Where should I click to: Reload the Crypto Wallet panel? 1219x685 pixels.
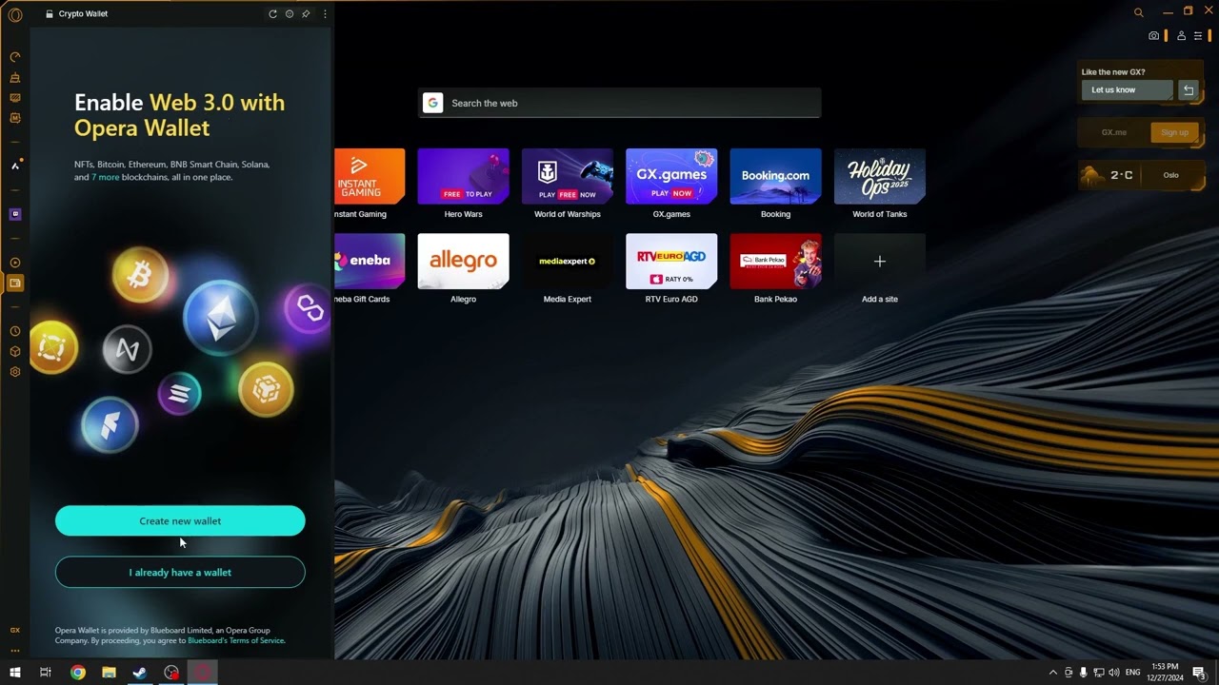(x=272, y=14)
